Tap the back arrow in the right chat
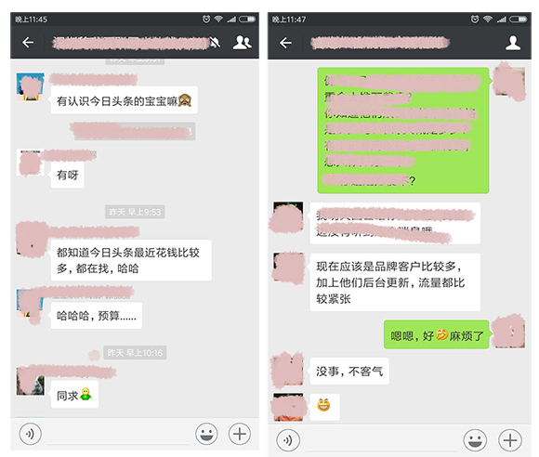Viewport: 539px width, 457px height. coord(285,43)
